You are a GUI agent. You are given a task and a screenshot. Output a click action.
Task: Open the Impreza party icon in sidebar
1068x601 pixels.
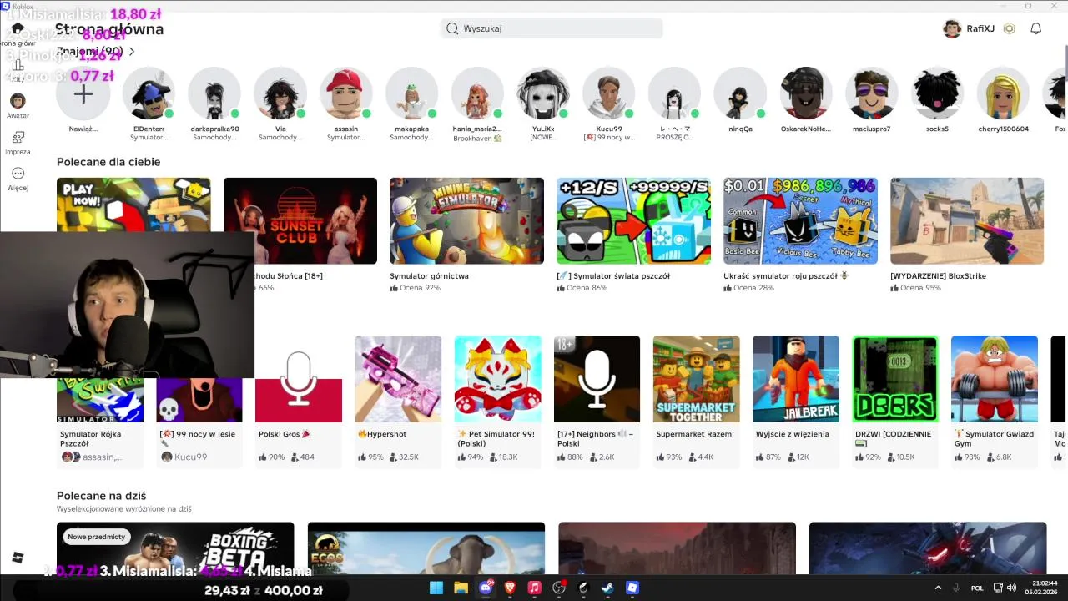[x=18, y=137]
